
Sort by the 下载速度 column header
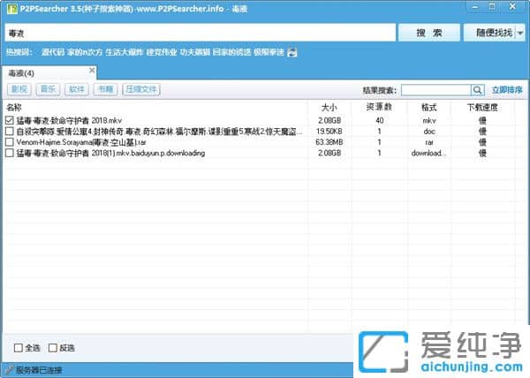tap(482, 108)
